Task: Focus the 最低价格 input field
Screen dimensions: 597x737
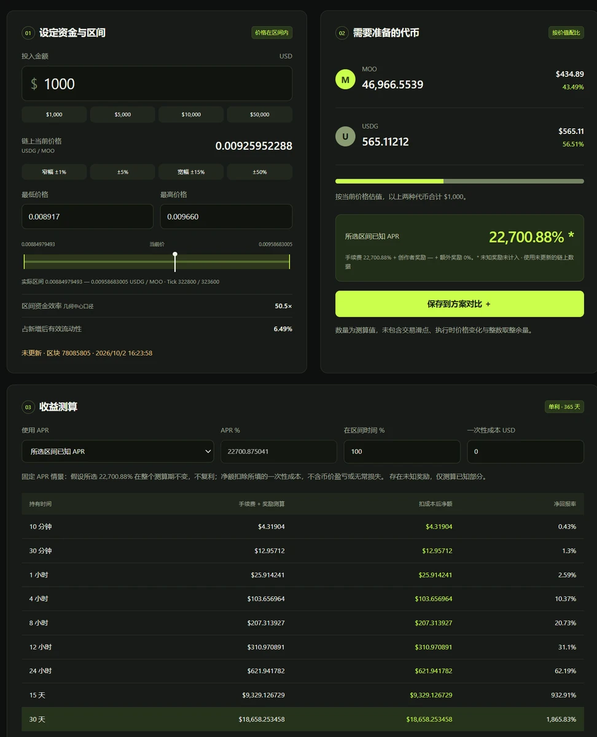Action: coord(87,217)
